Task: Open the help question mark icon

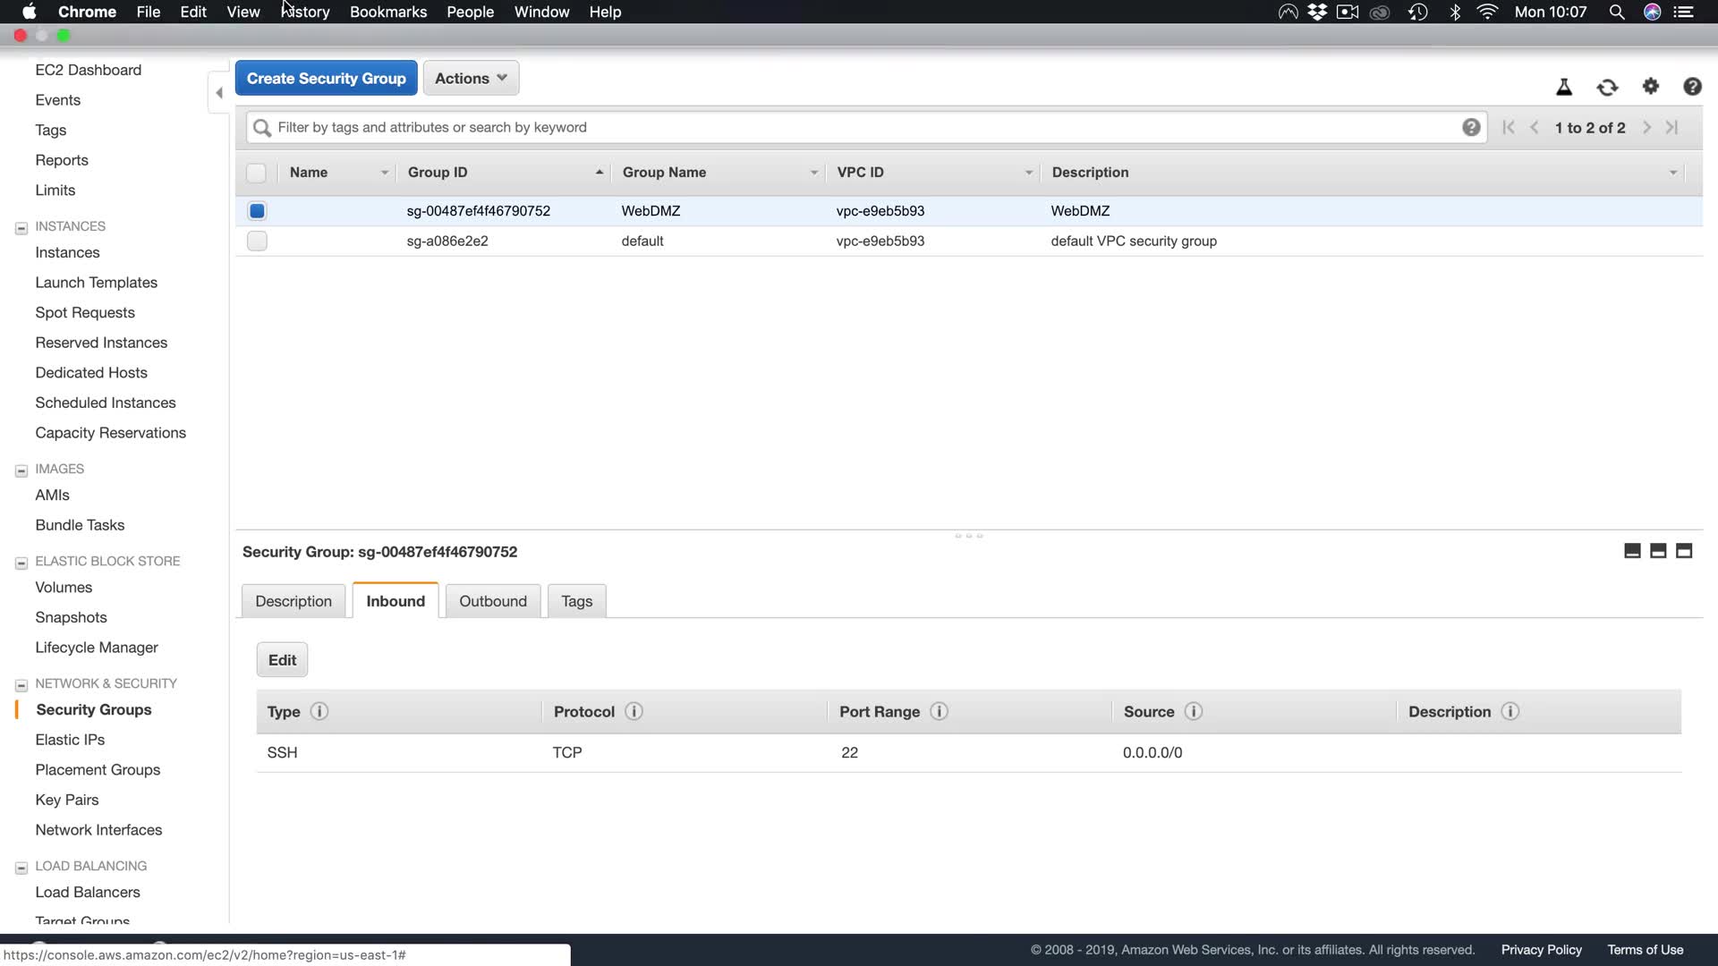Action: [x=1691, y=87]
